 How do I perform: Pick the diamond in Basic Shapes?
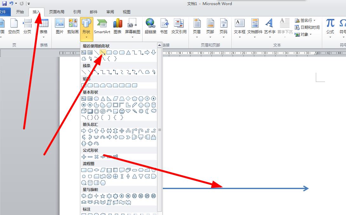click(128, 98)
